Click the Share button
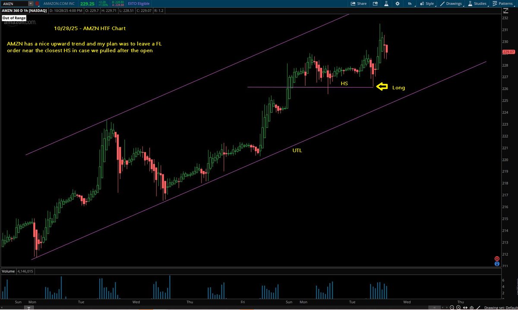 [359, 3]
